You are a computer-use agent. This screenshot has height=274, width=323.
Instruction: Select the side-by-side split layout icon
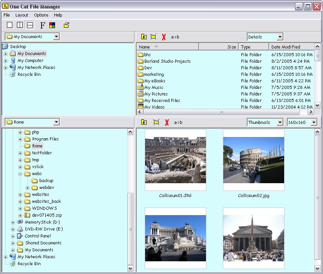click(x=20, y=25)
